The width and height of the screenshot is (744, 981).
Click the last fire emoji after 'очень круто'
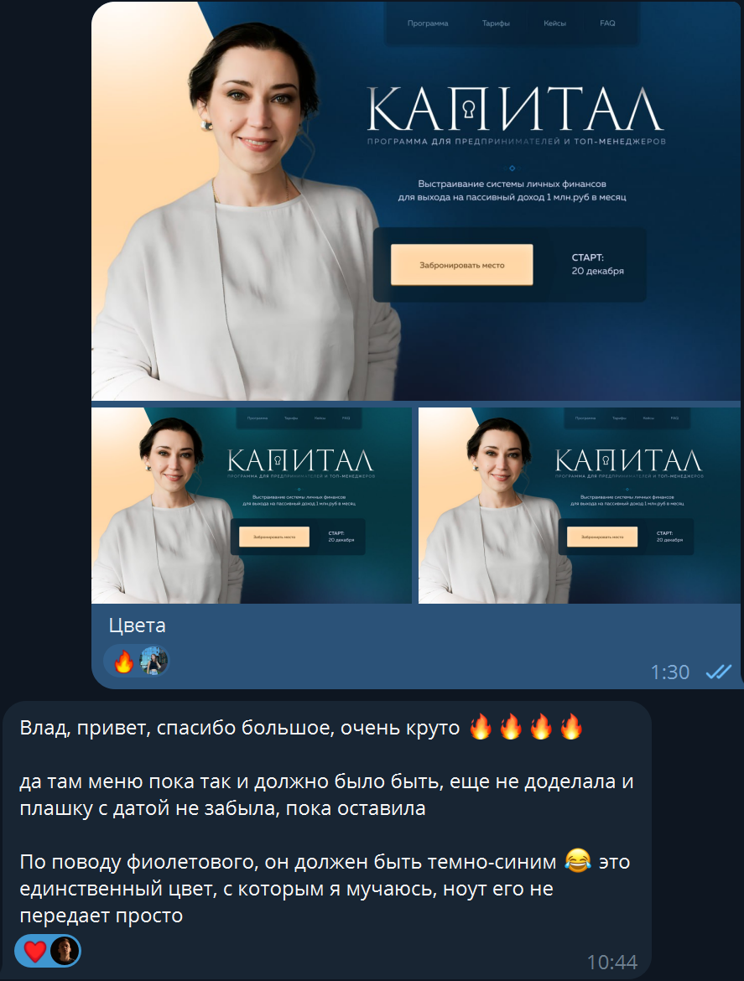[571, 728]
